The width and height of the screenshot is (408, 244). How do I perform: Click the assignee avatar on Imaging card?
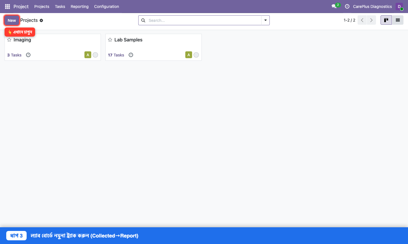[x=88, y=55]
